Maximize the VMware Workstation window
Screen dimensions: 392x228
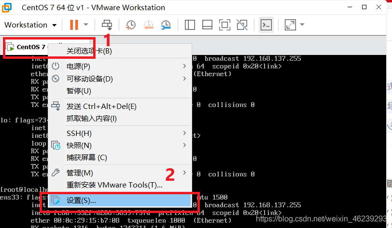click(364, 7)
